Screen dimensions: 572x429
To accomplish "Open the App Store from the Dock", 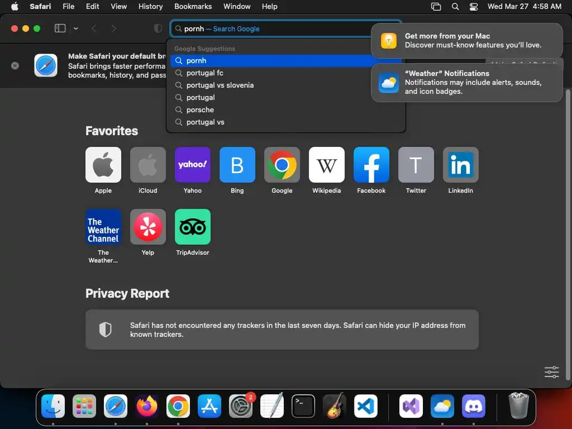I will click(x=209, y=406).
